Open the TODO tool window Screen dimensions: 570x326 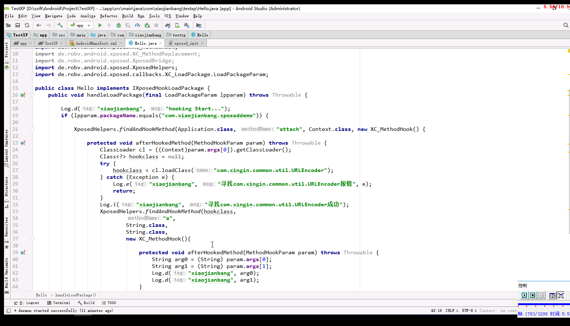click(x=109, y=303)
